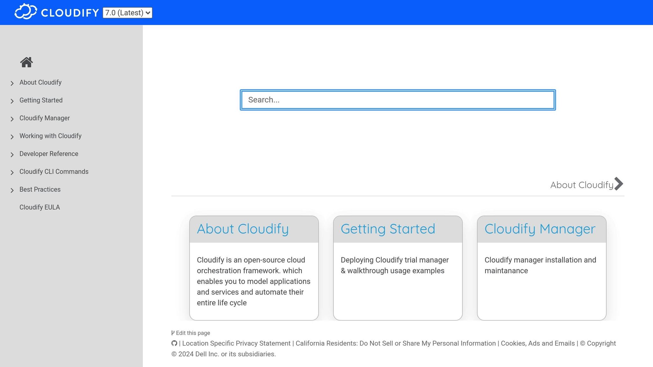Image resolution: width=653 pixels, height=367 pixels.
Task: Open Cloudify CLI Commands in sidebar
Action: click(54, 172)
